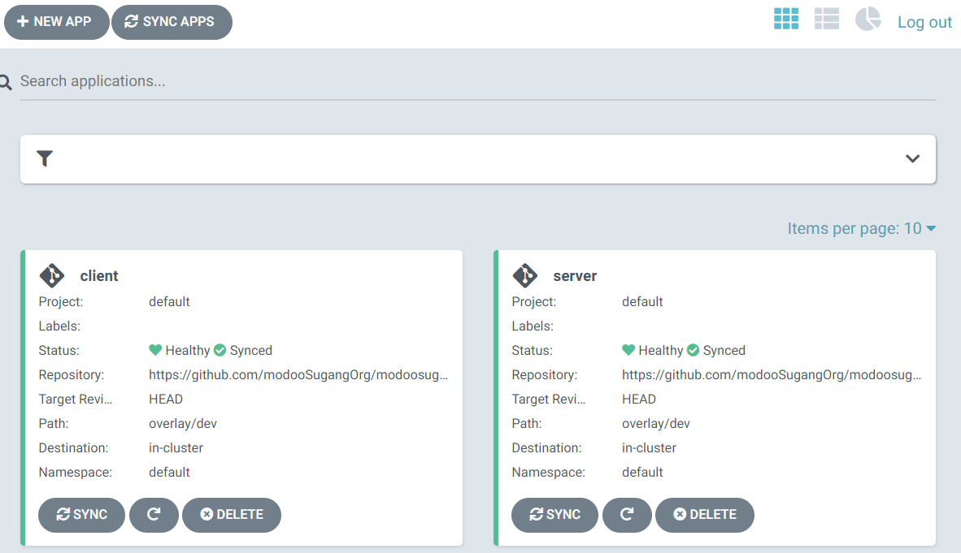Click the search magnifier icon
The width and height of the screenshot is (961, 553).
pyautogui.click(x=6, y=82)
